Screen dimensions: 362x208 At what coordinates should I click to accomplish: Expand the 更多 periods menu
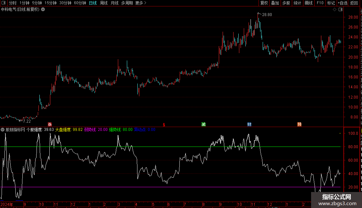[141, 3]
